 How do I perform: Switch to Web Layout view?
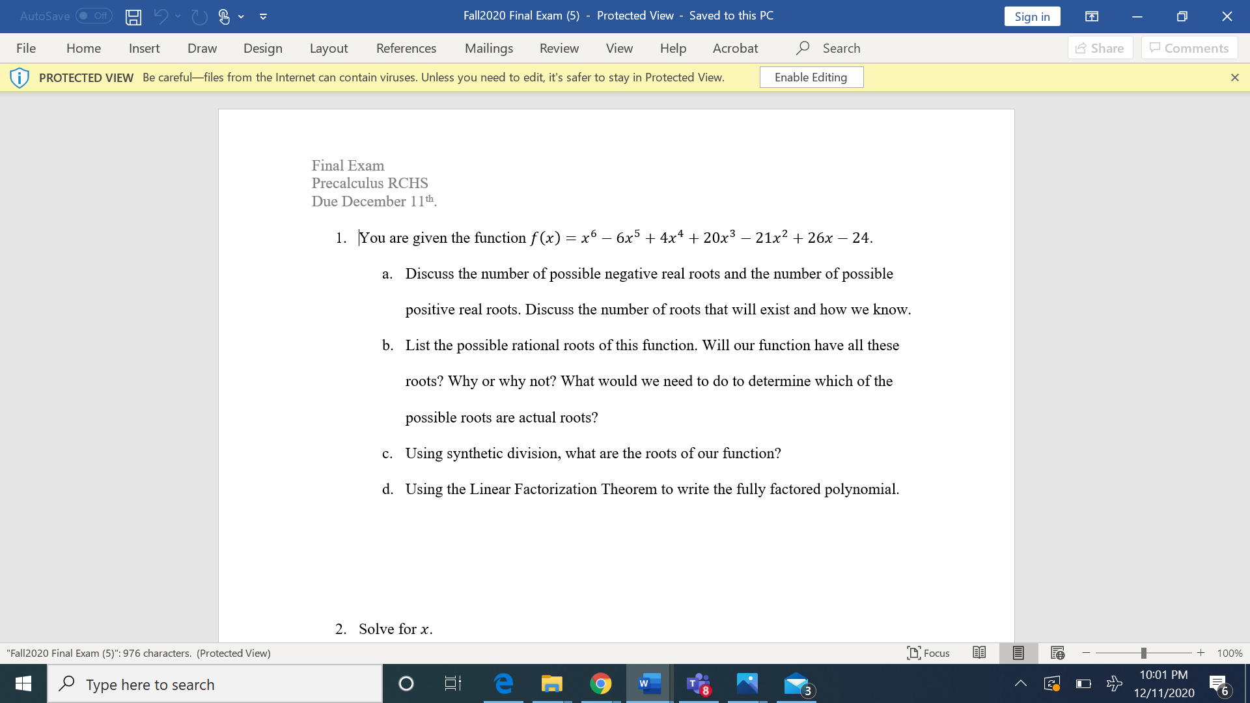(1058, 653)
